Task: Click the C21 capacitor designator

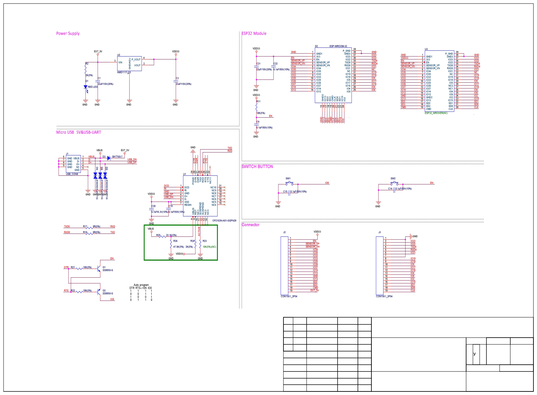Action: click(x=258, y=64)
